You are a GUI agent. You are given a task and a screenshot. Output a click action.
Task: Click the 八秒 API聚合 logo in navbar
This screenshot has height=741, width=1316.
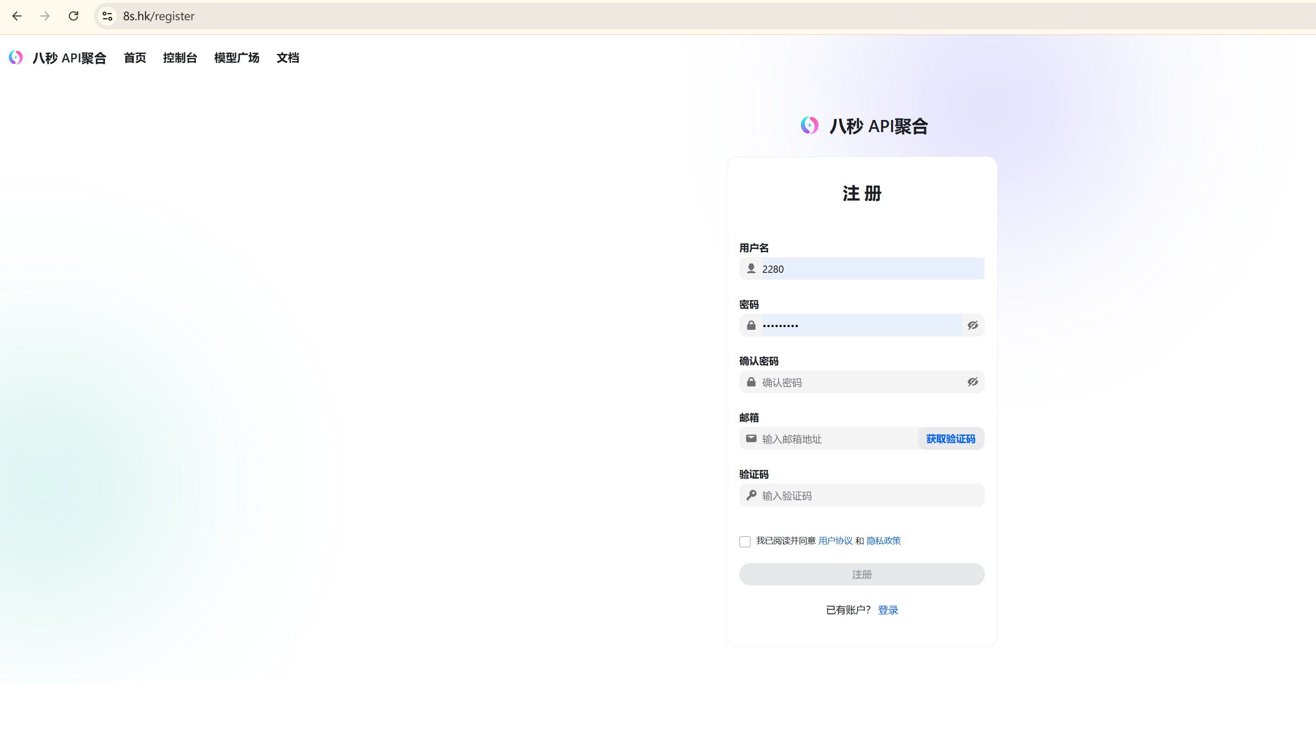16,58
